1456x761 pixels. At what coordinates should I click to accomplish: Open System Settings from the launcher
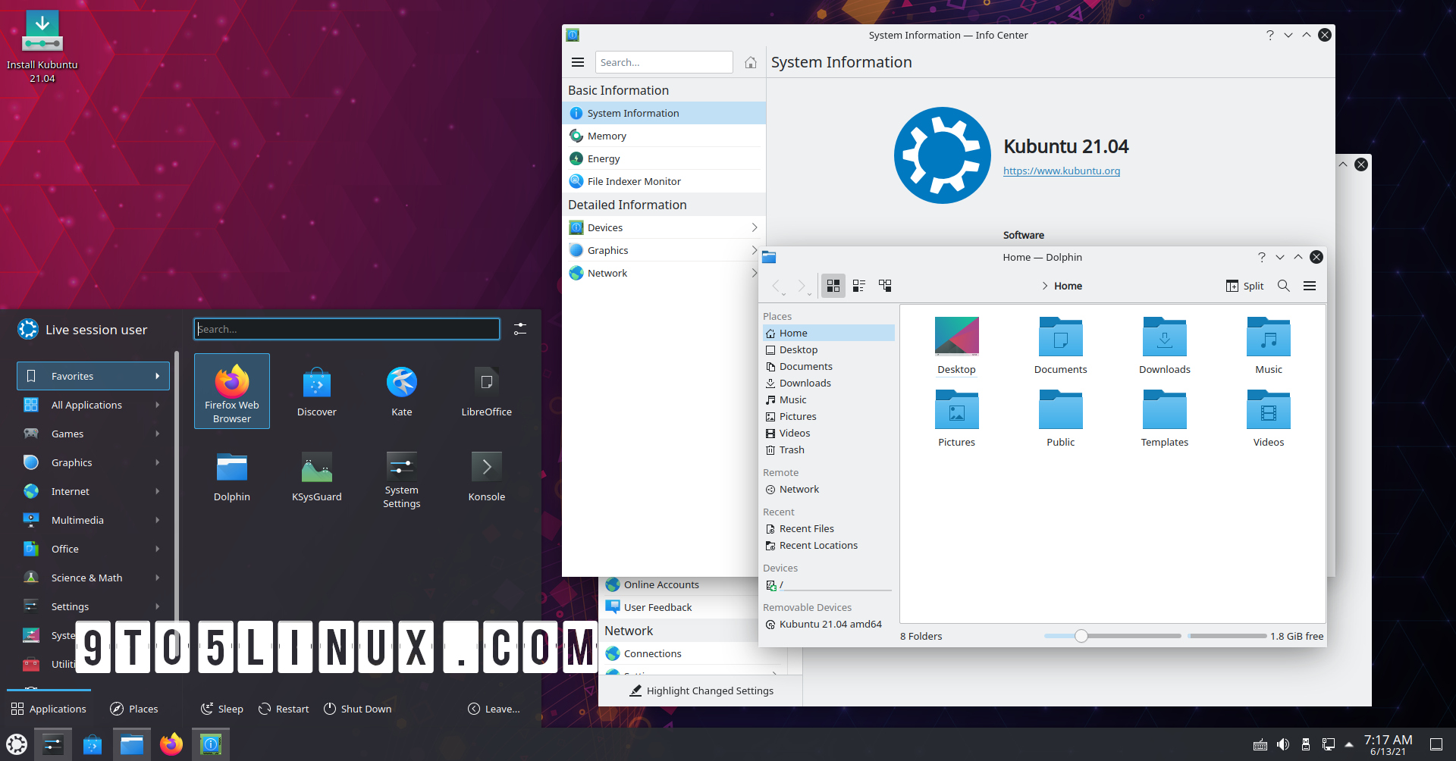tap(401, 475)
